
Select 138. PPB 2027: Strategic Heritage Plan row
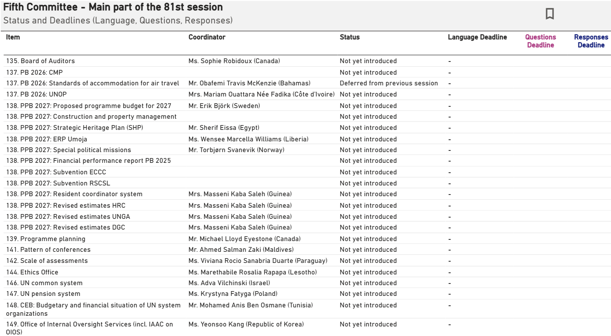[307, 127]
